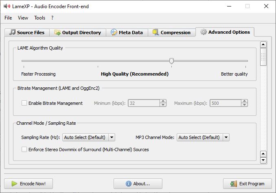This screenshot has width=276, height=193.
Task: Check Enforce Stereo Downmix of Surround Sources
Action: coord(24,150)
